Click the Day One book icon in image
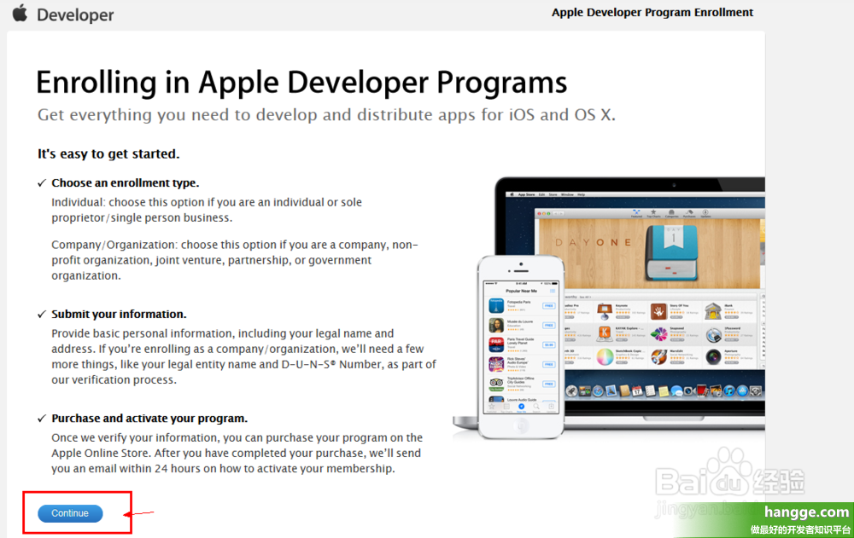 tap(671, 252)
